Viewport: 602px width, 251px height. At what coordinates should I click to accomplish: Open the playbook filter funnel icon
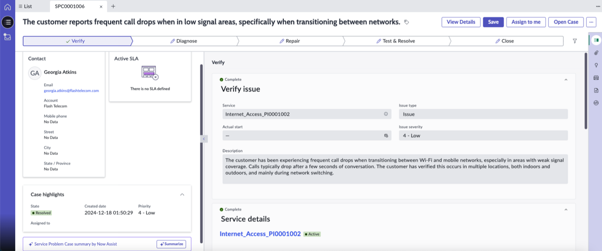pos(575,41)
